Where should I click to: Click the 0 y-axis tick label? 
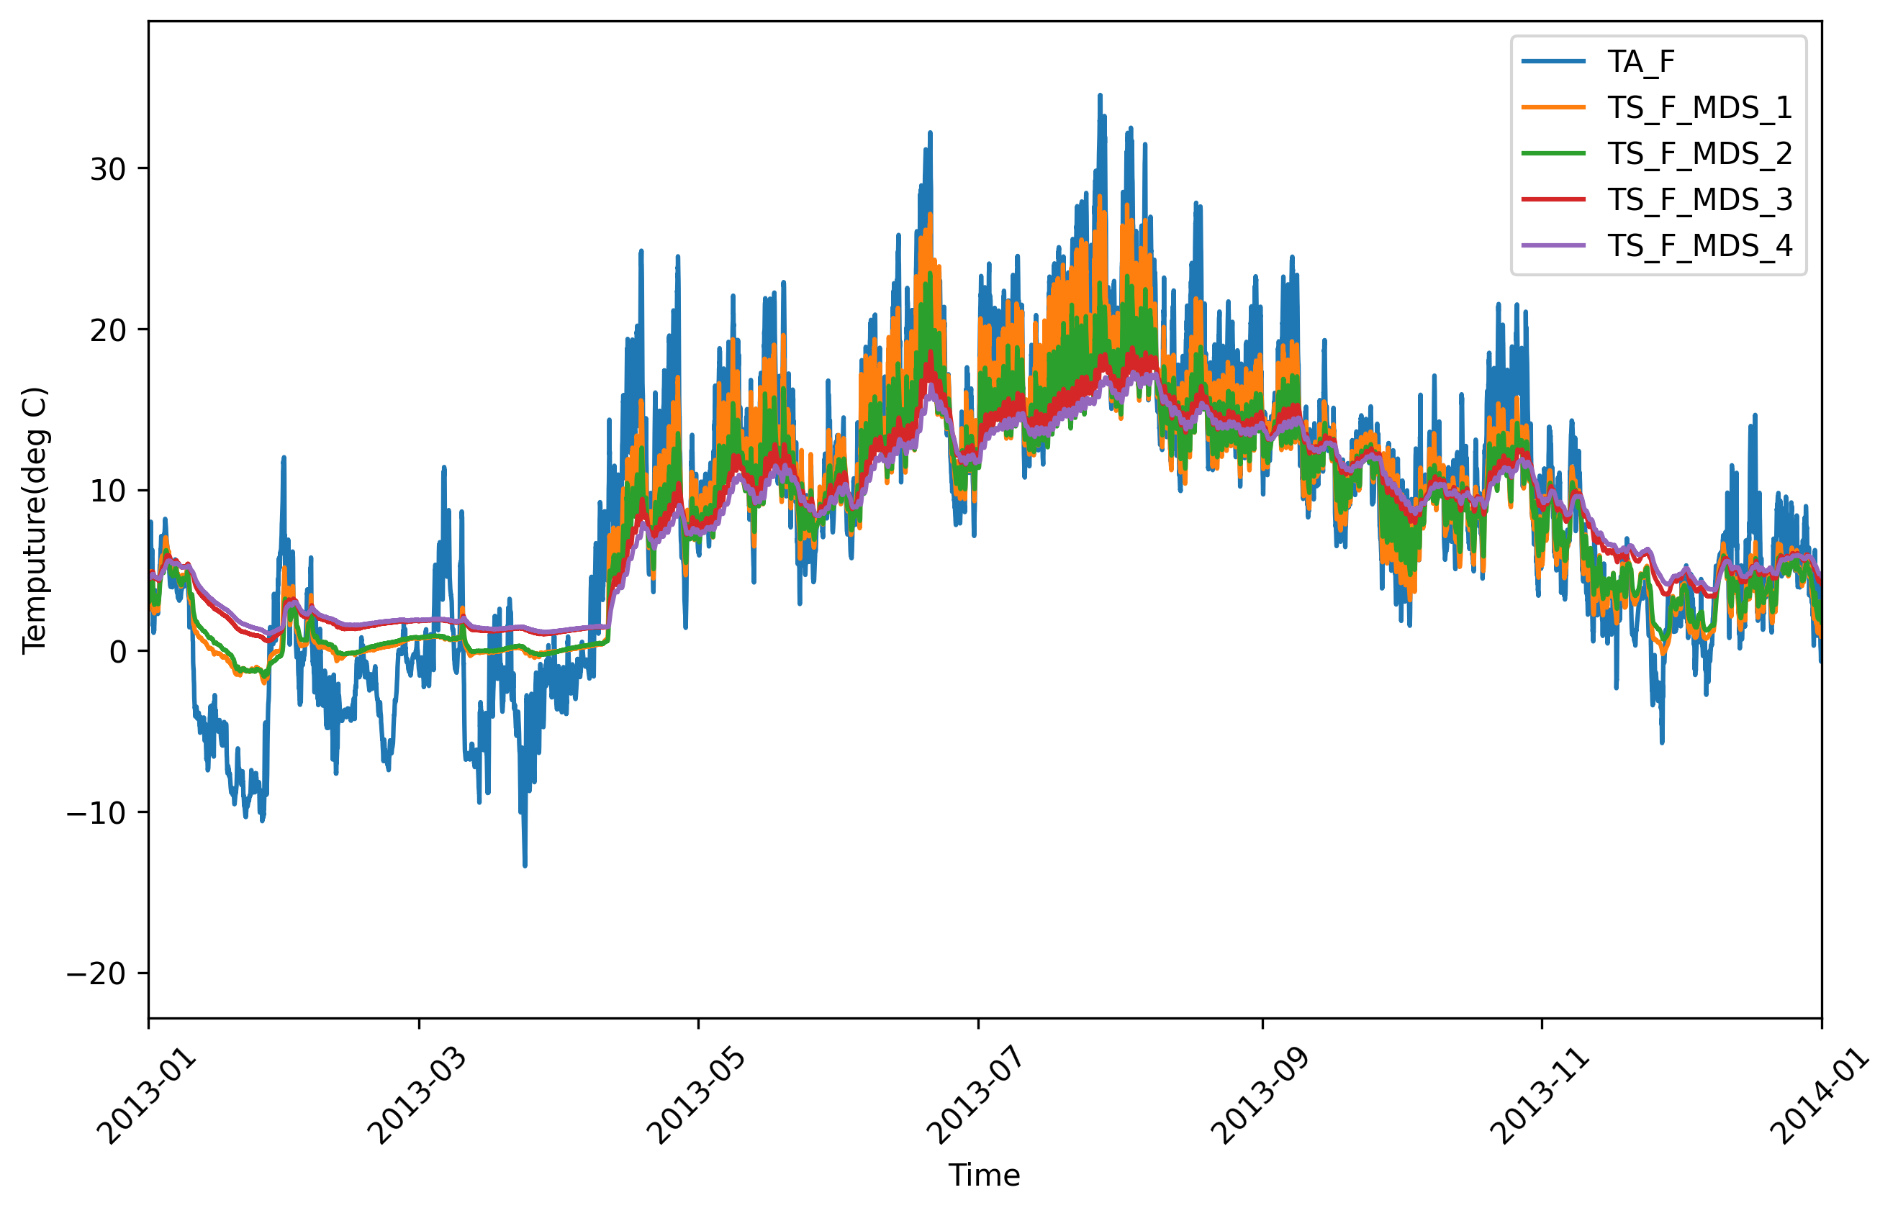pos(118,652)
